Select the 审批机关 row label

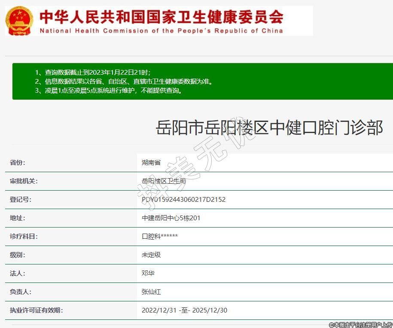24,181
